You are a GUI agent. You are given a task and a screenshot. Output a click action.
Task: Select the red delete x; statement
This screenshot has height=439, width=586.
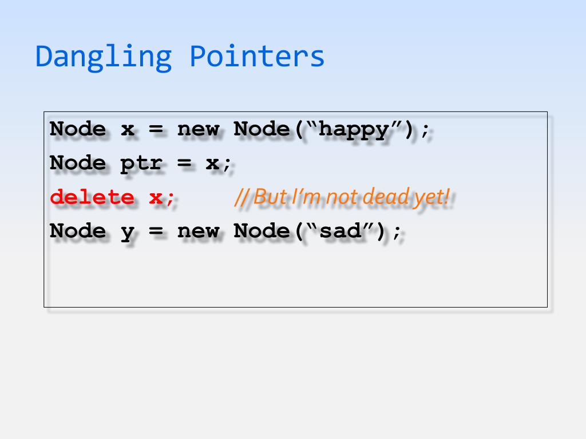[x=112, y=197]
